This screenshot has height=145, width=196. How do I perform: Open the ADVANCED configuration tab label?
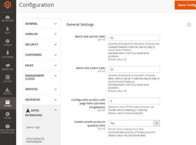[x=33, y=100]
